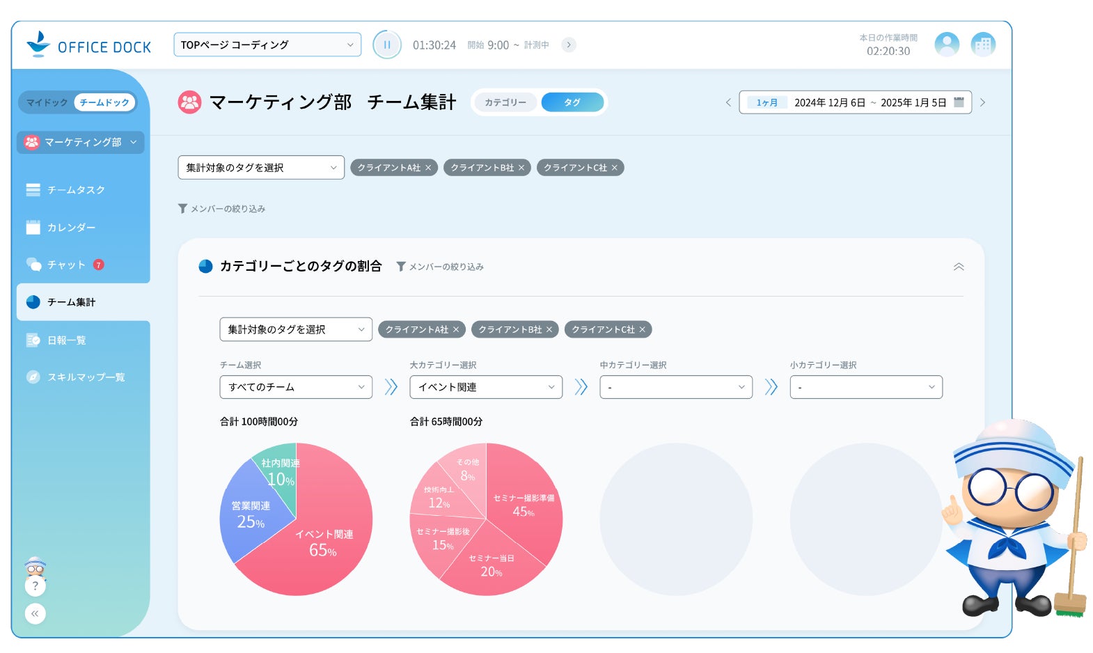Open the TOPページ コーディング task dropdown
1093x653 pixels.
(267, 45)
